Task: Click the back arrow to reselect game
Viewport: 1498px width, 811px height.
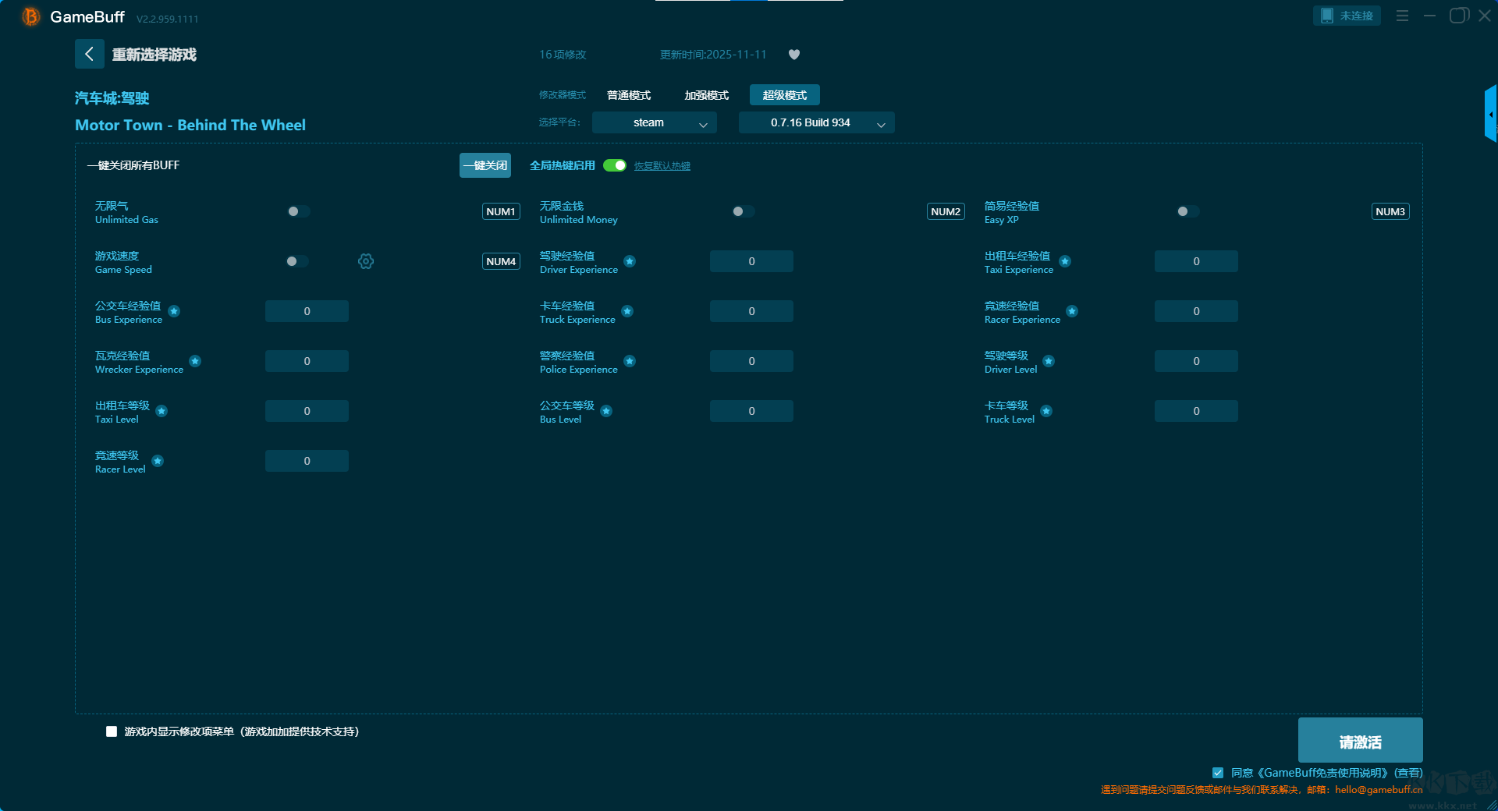Action: click(89, 54)
